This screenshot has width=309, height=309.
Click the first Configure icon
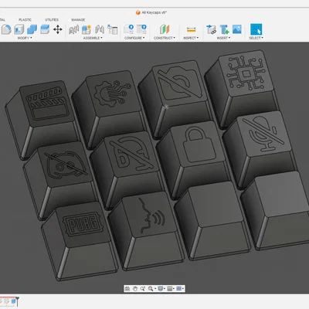point(129,29)
